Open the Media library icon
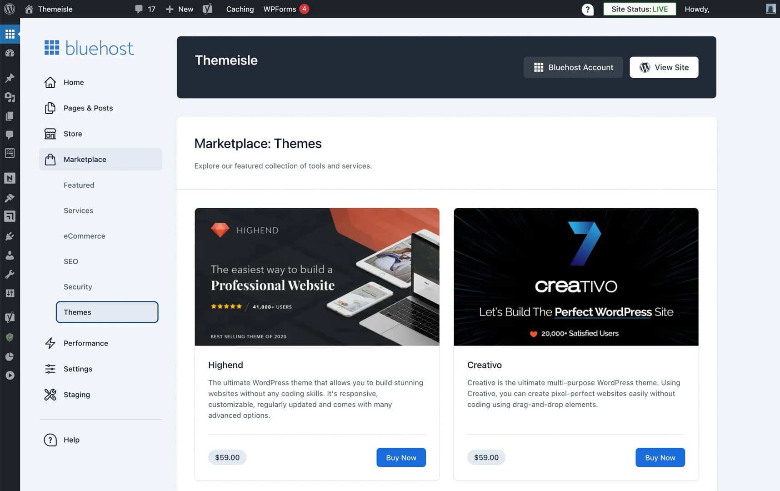780x491 pixels. tap(10, 97)
